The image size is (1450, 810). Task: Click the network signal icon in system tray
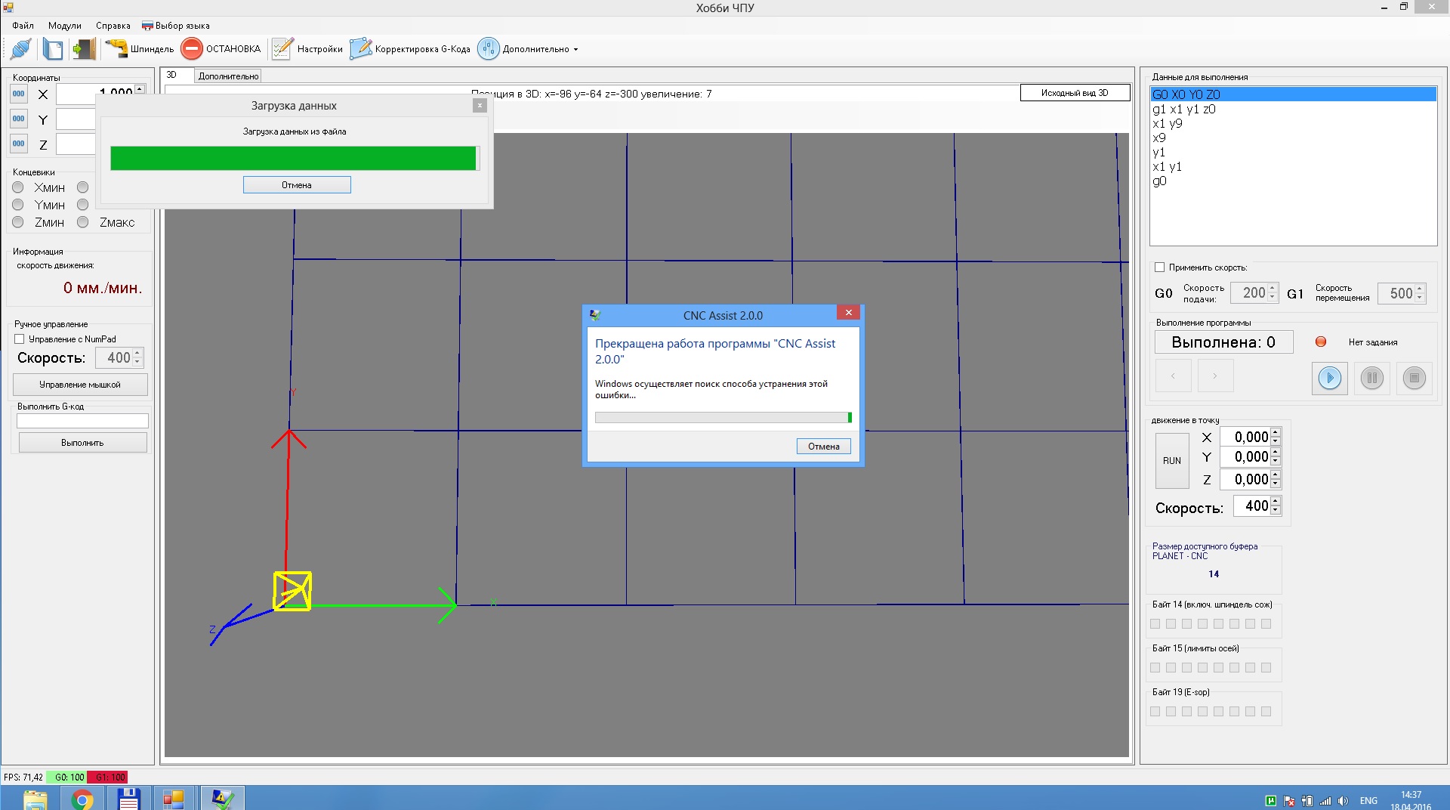click(1325, 801)
